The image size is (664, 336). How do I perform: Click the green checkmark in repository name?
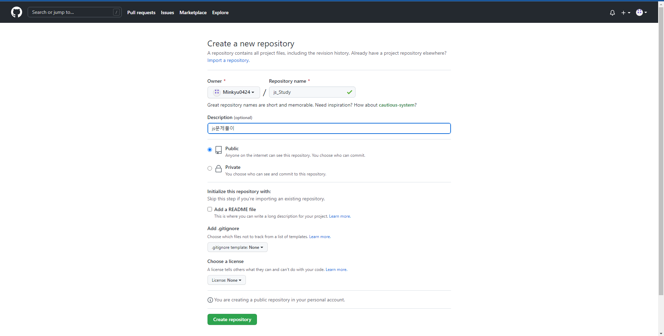click(x=350, y=92)
